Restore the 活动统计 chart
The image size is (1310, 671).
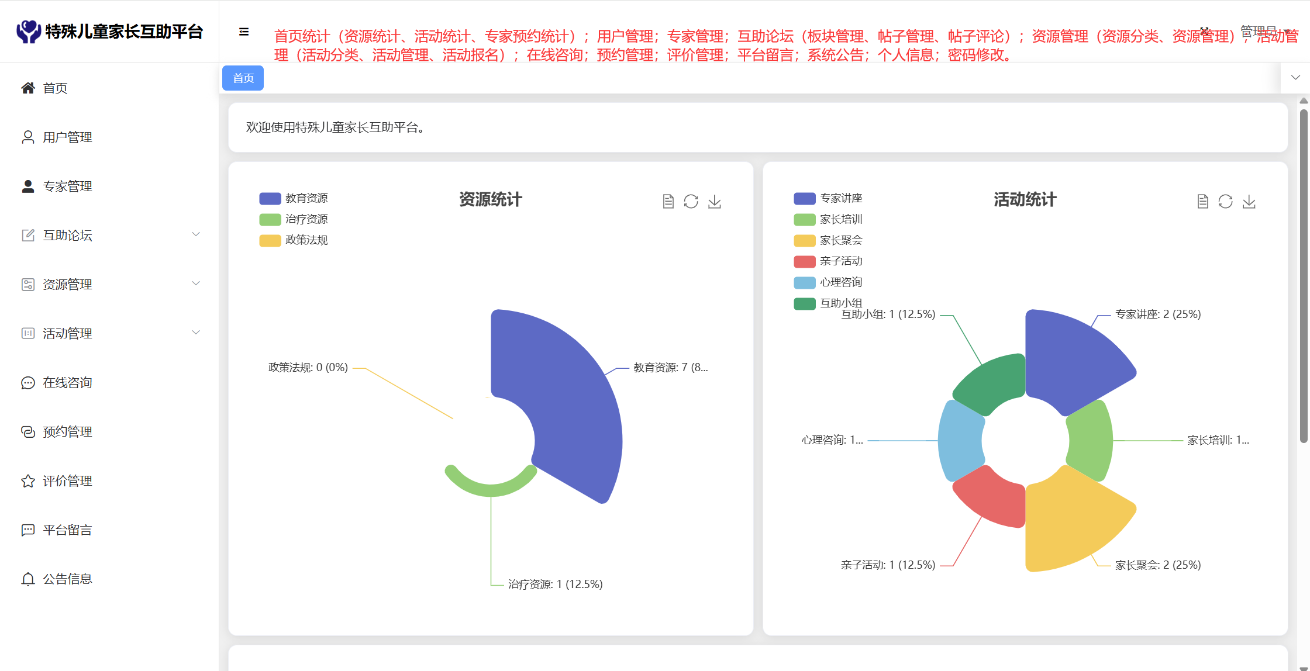point(1225,202)
